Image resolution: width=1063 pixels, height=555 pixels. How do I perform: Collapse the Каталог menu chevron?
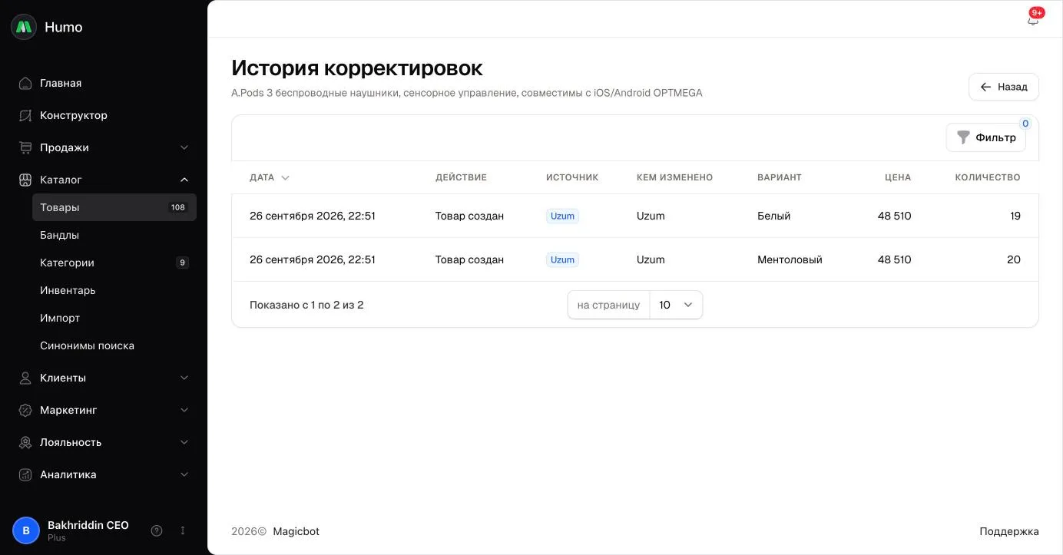(x=184, y=180)
